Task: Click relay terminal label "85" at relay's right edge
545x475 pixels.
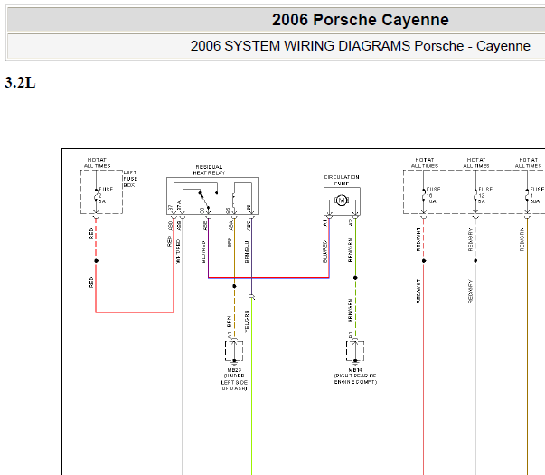Action: point(249,208)
